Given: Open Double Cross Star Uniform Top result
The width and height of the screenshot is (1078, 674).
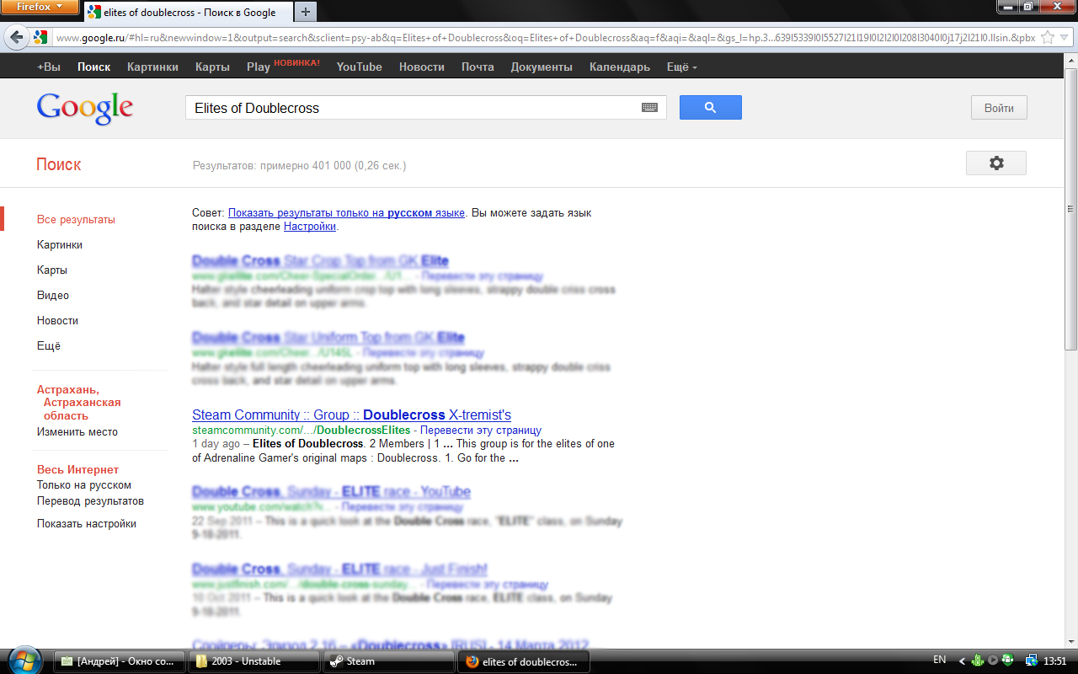Looking at the screenshot, I should [328, 338].
